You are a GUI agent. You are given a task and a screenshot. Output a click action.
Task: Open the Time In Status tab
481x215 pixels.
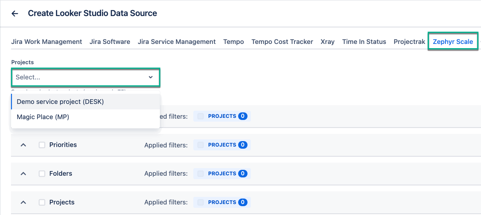tap(364, 42)
